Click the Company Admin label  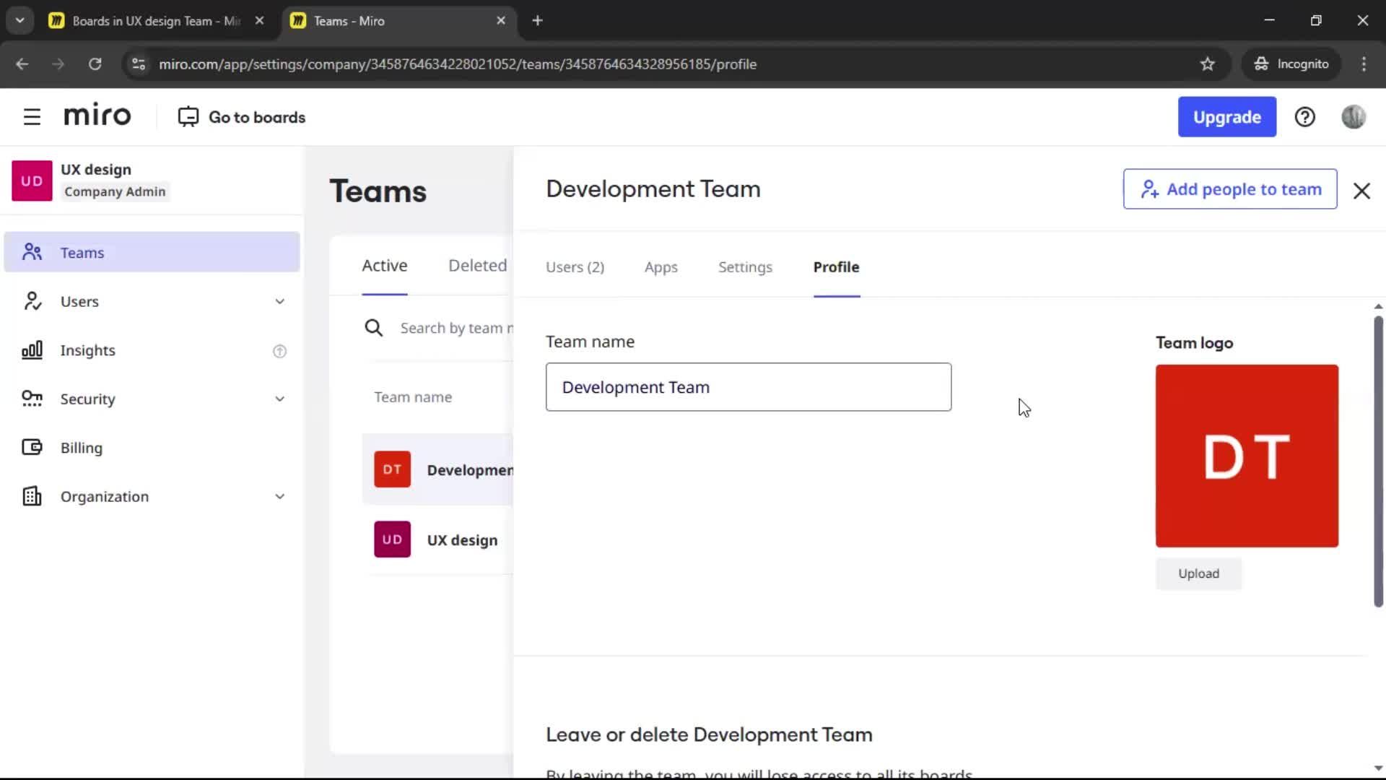115,191
